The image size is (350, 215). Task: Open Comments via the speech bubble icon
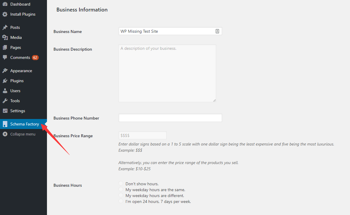point(5,57)
